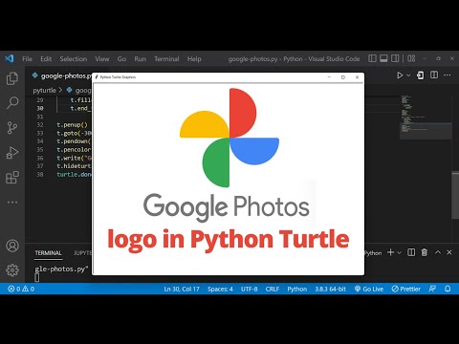Image resolution: width=459 pixels, height=344 pixels.
Task: Kill terminal with trash icon
Action: (425, 252)
